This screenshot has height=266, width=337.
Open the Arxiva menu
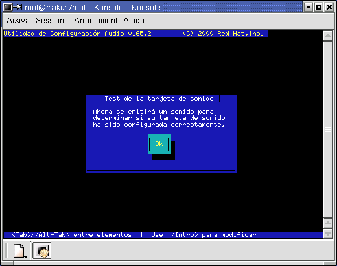18,21
